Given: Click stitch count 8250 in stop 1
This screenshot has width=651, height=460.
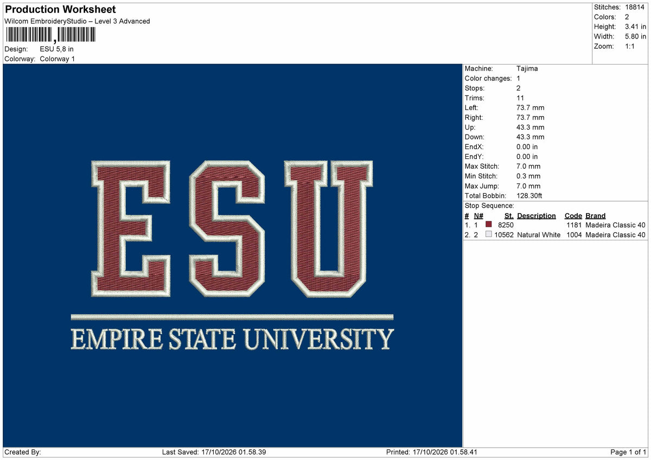Looking at the screenshot, I should [506, 225].
